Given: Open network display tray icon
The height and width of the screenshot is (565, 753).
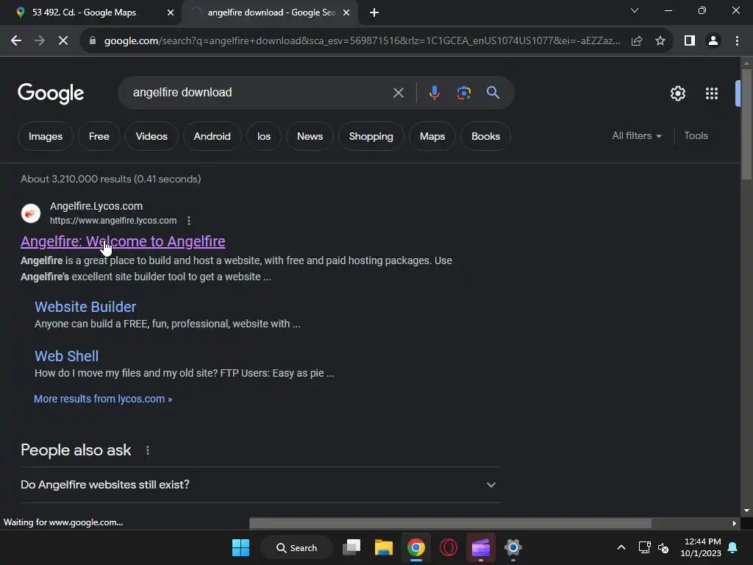Looking at the screenshot, I should [644, 547].
